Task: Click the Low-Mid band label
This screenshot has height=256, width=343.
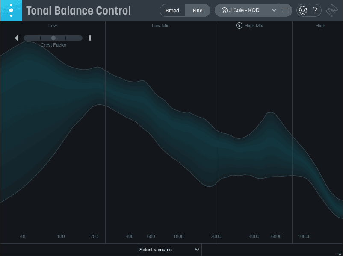Action: [160, 26]
